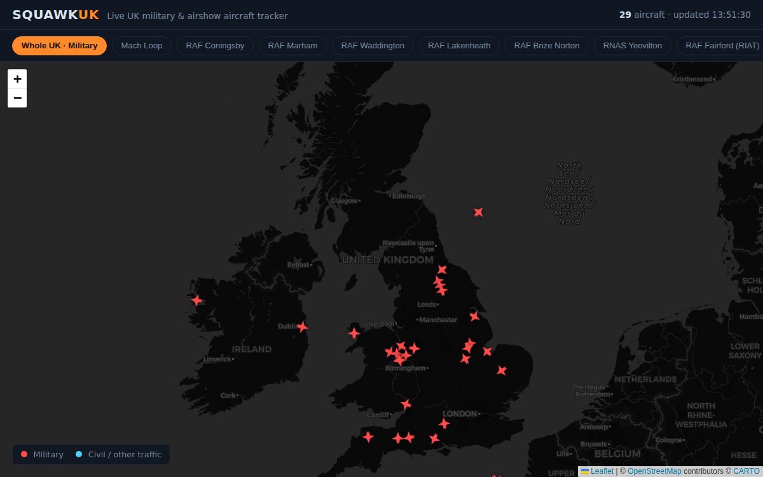Choose the RAF Waddington tab
763x477 pixels.
(373, 46)
